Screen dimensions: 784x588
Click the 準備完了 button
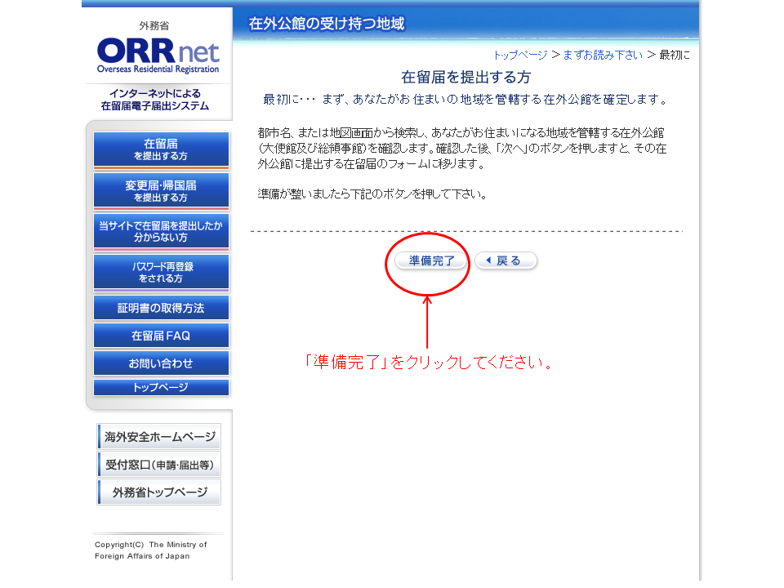pos(431,261)
